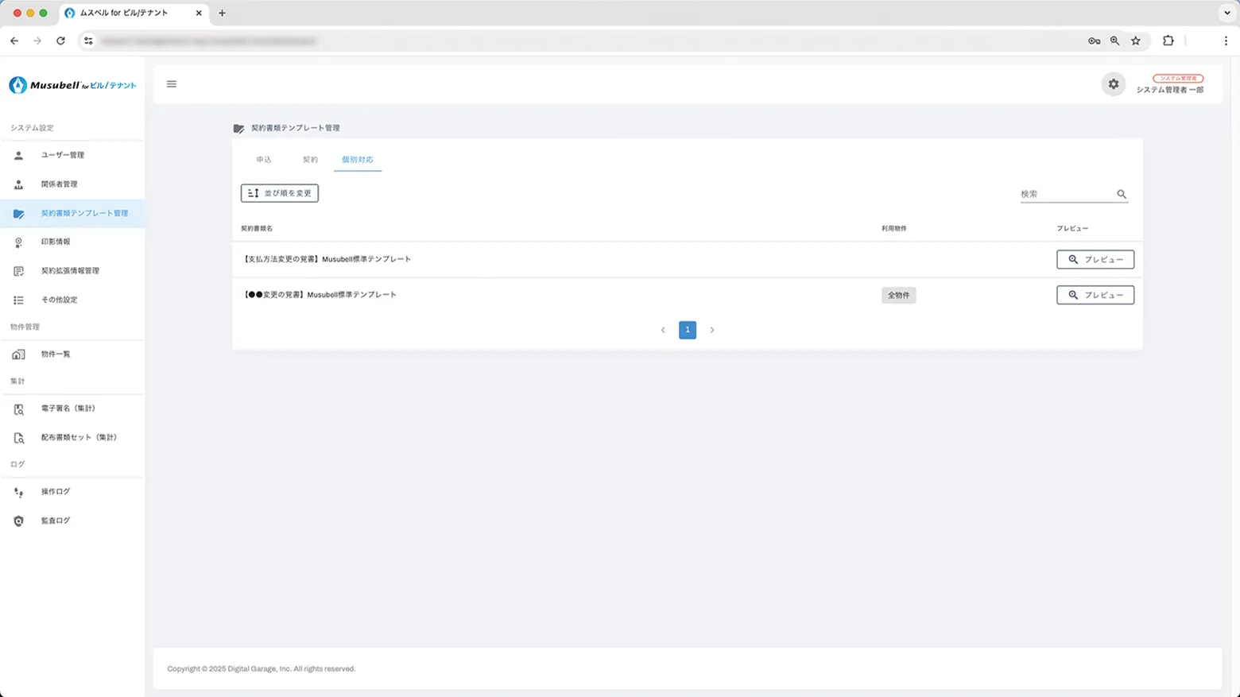Image resolution: width=1240 pixels, height=697 pixels.
Task: Click the 並び順を変更 button
Action: pyautogui.click(x=280, y=193)
